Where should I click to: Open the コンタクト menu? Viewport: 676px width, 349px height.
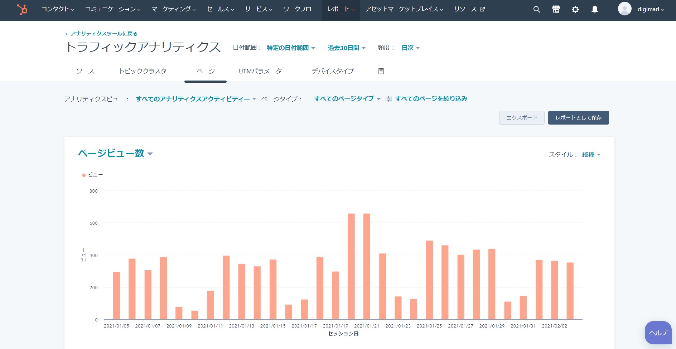coord(58,9)
